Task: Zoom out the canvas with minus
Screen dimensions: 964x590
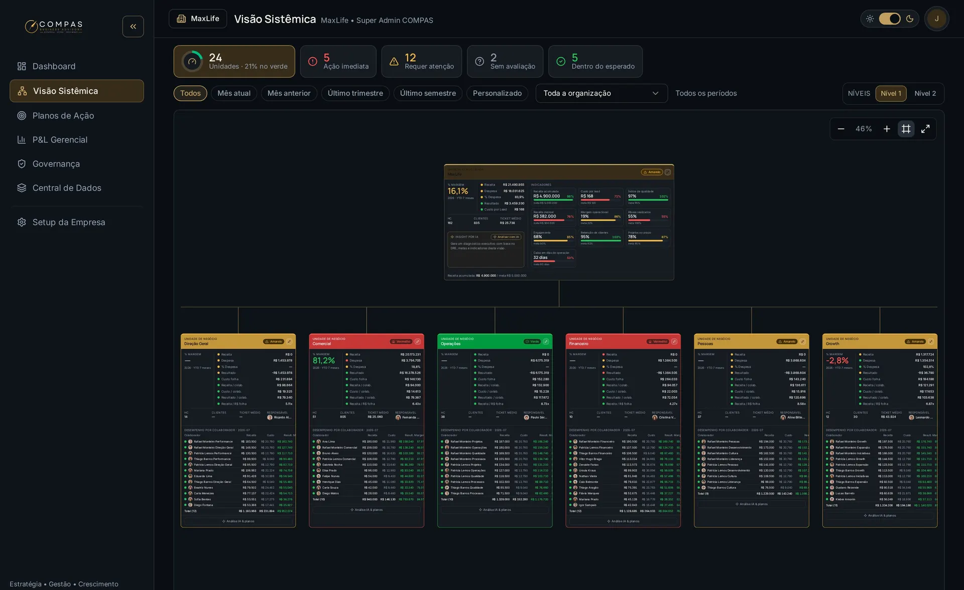Action: coord(841,129)
